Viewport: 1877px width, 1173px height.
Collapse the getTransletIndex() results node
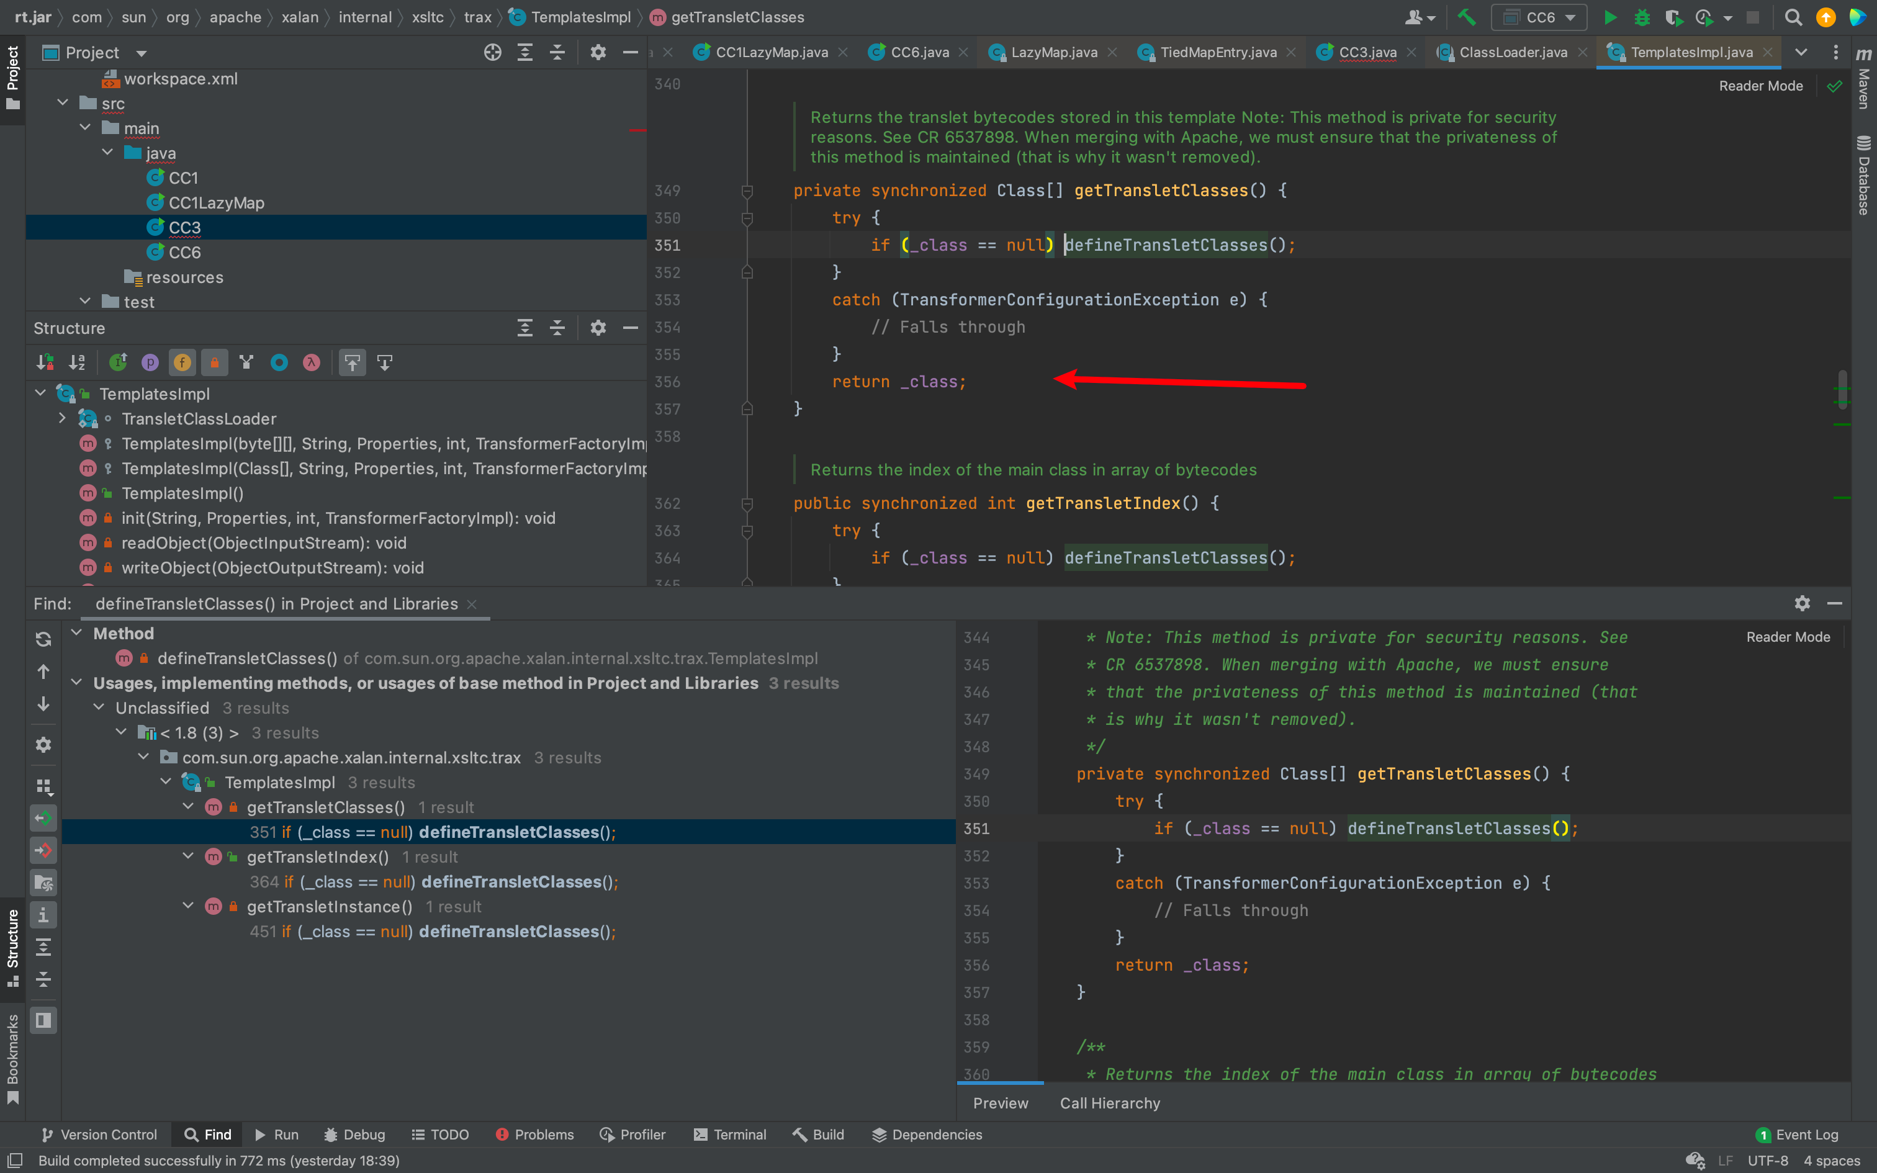(x=187, y=856)
